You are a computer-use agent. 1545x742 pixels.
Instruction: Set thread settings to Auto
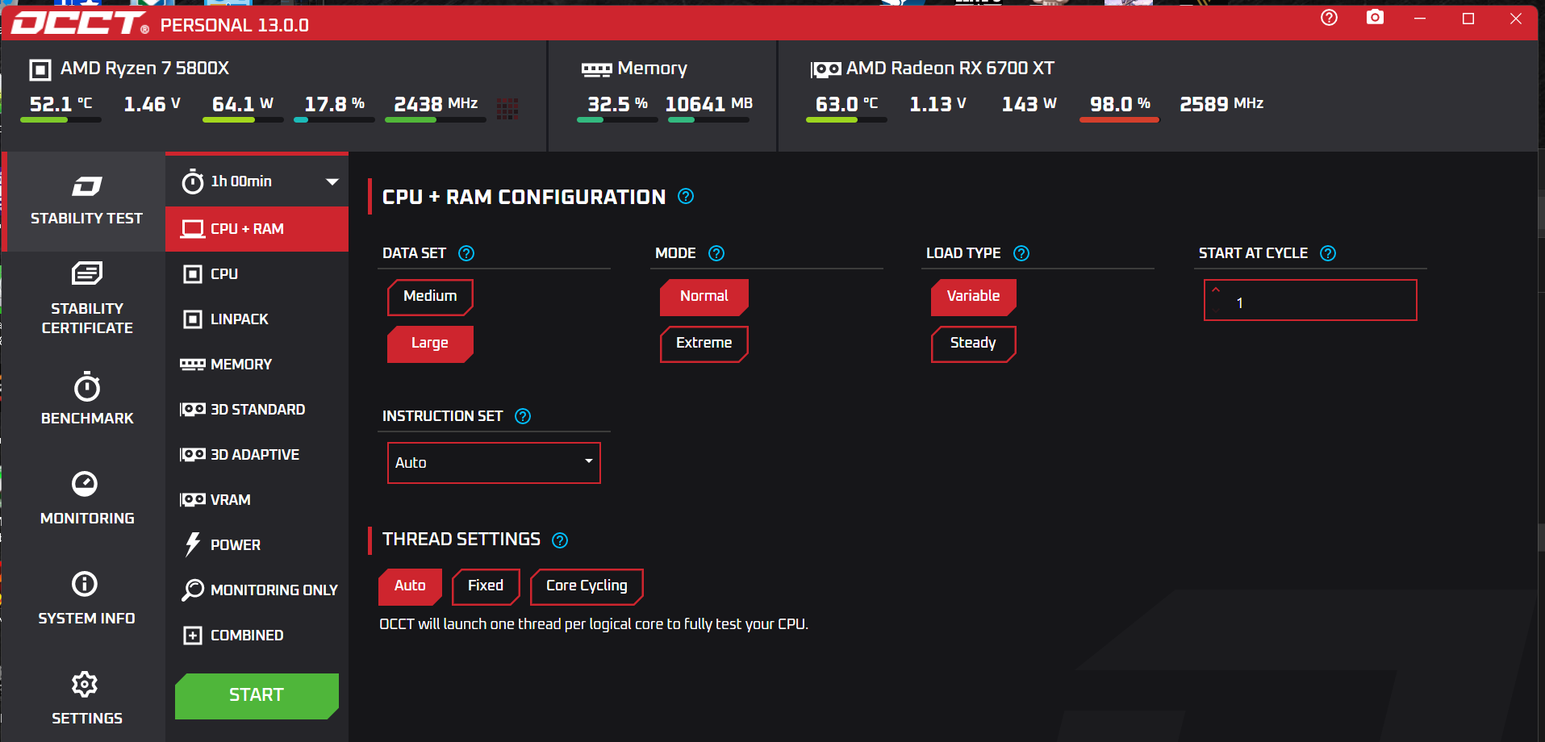410,586
